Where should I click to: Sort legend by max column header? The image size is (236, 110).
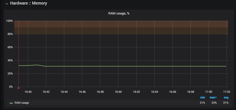(213, 98)
